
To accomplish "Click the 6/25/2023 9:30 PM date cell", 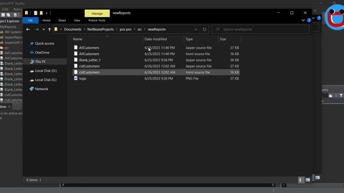I will 159,78.
